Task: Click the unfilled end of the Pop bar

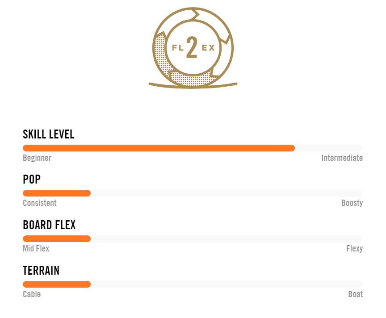Action: [x=227, y=193]
